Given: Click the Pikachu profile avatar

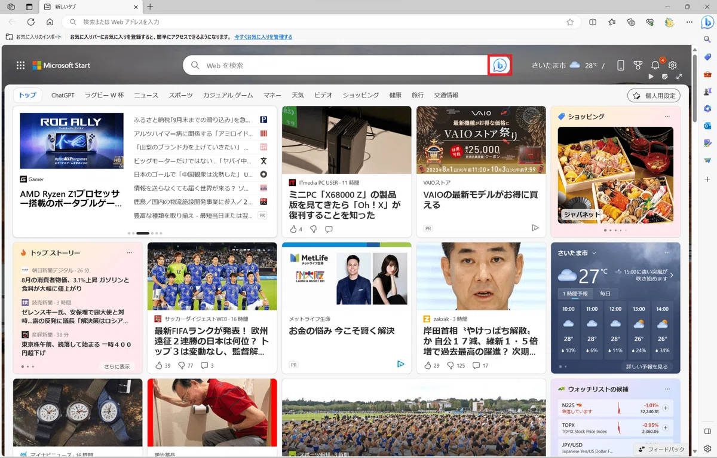Looking at the screenshot, I should pos(670,22).
